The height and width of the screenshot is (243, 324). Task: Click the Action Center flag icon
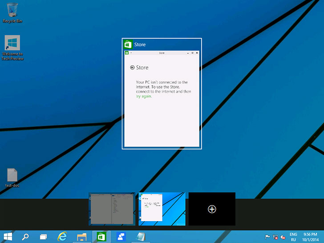coord(267,237)
